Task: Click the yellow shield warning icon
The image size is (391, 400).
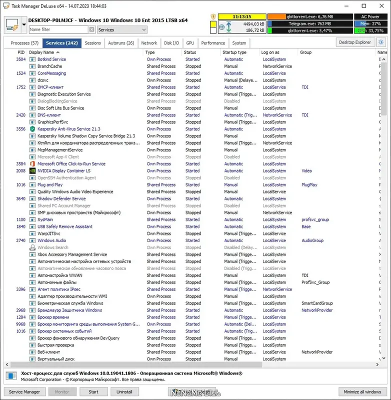Action: pos(213,17)
